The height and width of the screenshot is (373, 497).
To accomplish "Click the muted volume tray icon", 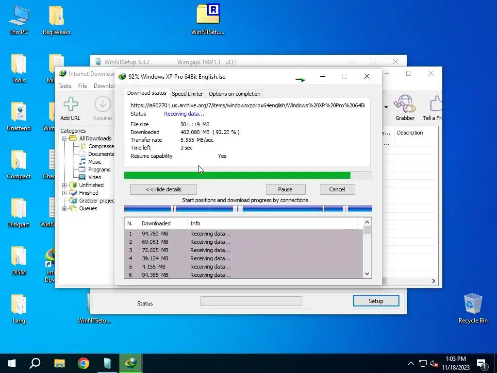I will pos(434,363).
